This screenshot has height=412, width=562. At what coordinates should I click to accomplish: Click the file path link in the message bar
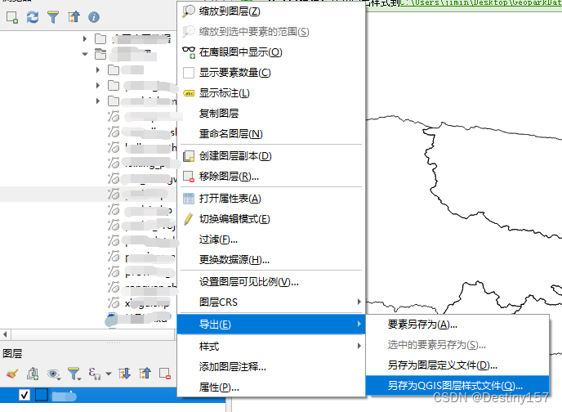click(481, 3)
